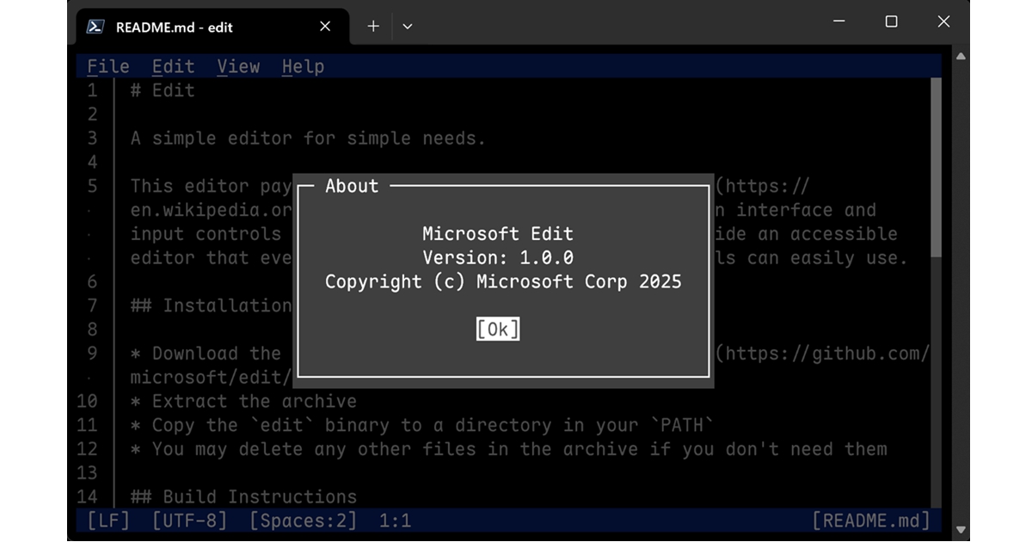The height and width of the screenshot is (542, 1032).
Task: Click line number 3 in the gutter
Action: 92,138
